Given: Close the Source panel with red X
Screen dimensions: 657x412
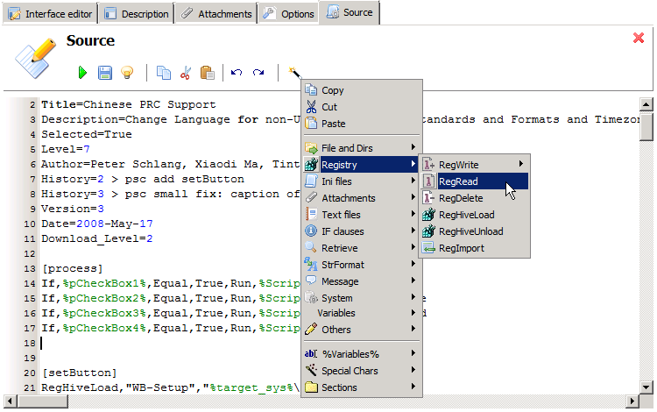Looking at the screenshot, I should pyautogui.click(x=639, y=38).
